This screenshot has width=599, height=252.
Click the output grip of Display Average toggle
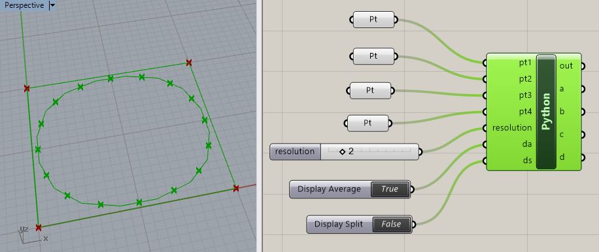pos(412,189)
